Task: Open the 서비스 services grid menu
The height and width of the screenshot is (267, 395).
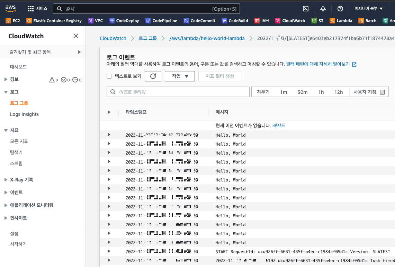Action: click(37, 9)
